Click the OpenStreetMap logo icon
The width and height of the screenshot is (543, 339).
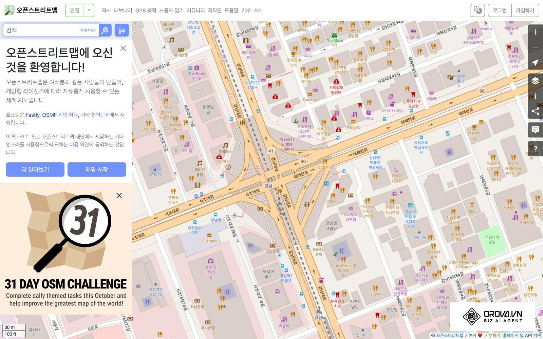9,10
